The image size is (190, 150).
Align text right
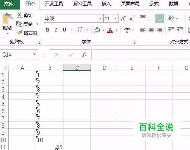click(160, 30)
